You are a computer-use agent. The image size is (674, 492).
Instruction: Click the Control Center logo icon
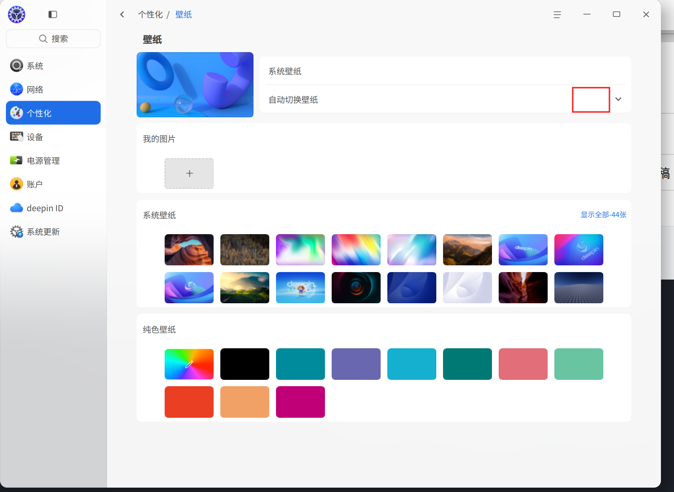pos(17,15)
